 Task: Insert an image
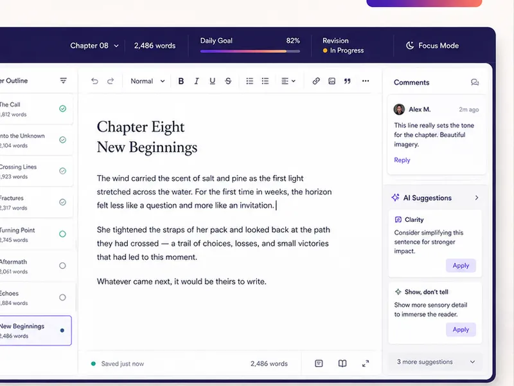click(x=332, y=81)
